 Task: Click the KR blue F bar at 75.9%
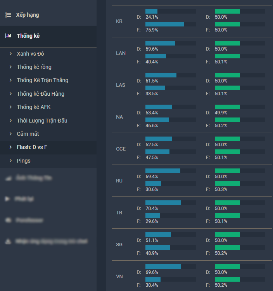point(164,24)
